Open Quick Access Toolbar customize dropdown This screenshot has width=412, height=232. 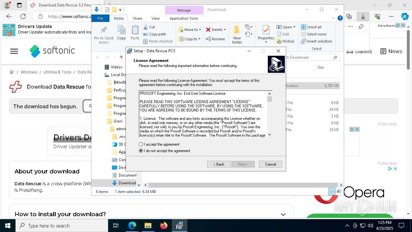(120, 10)
